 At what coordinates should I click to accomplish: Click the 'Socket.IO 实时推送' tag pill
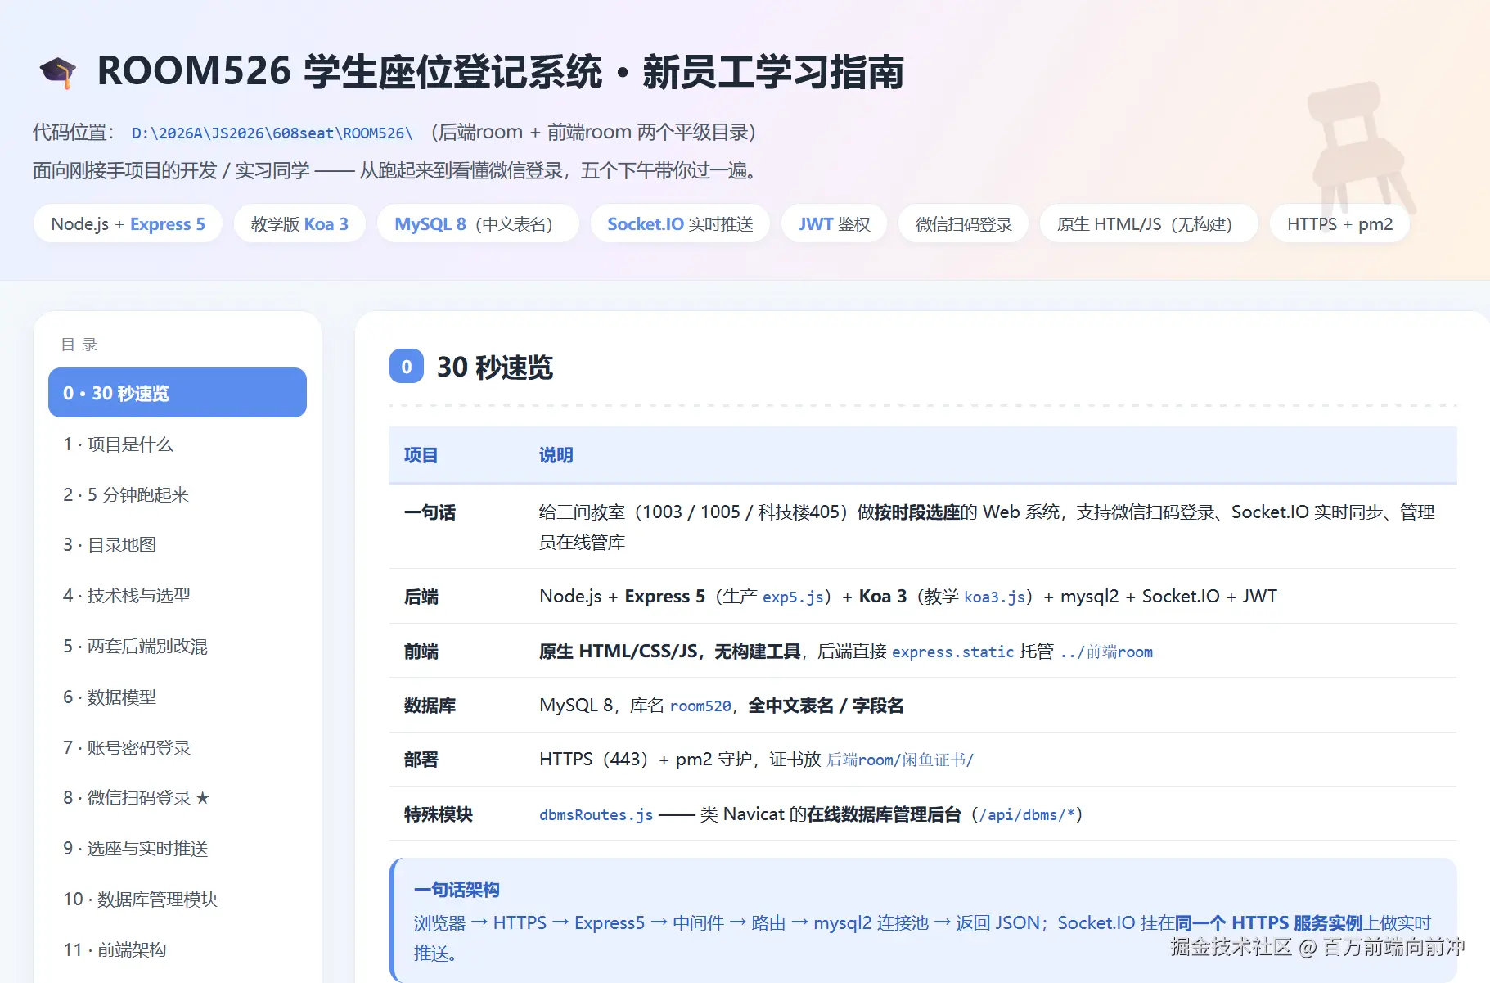pyautogui.click(x=680, y=223)
